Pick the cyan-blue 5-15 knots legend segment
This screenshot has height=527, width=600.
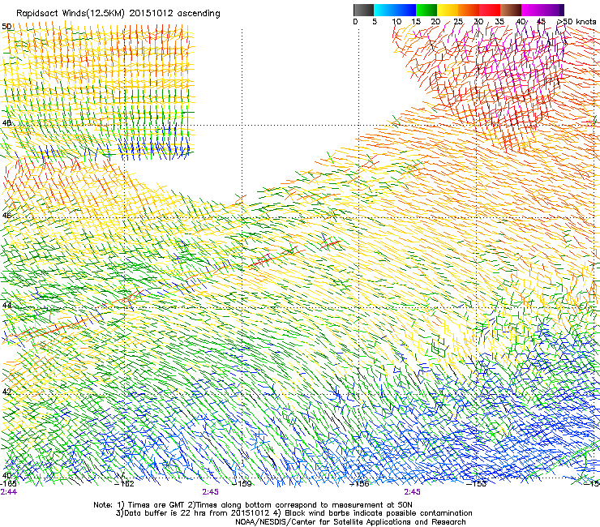point(395,10)
